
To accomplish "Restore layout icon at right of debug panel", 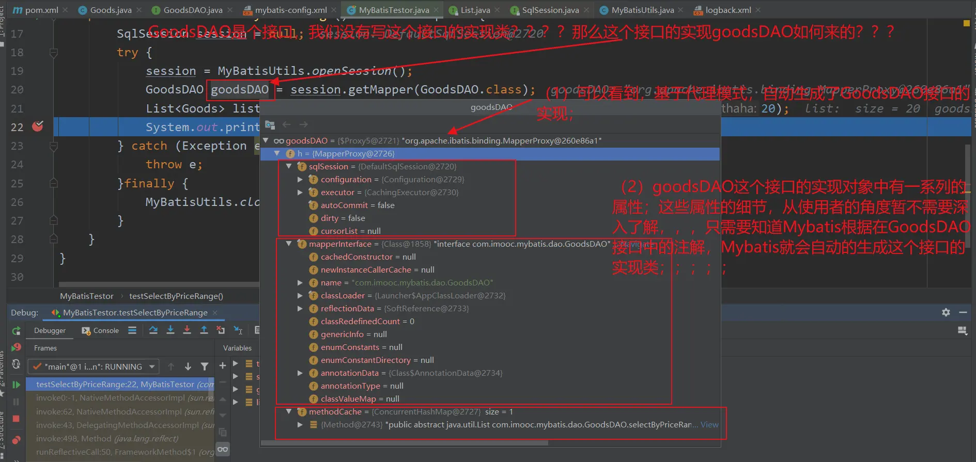I will pyautogui.click(x=963, y=330).
